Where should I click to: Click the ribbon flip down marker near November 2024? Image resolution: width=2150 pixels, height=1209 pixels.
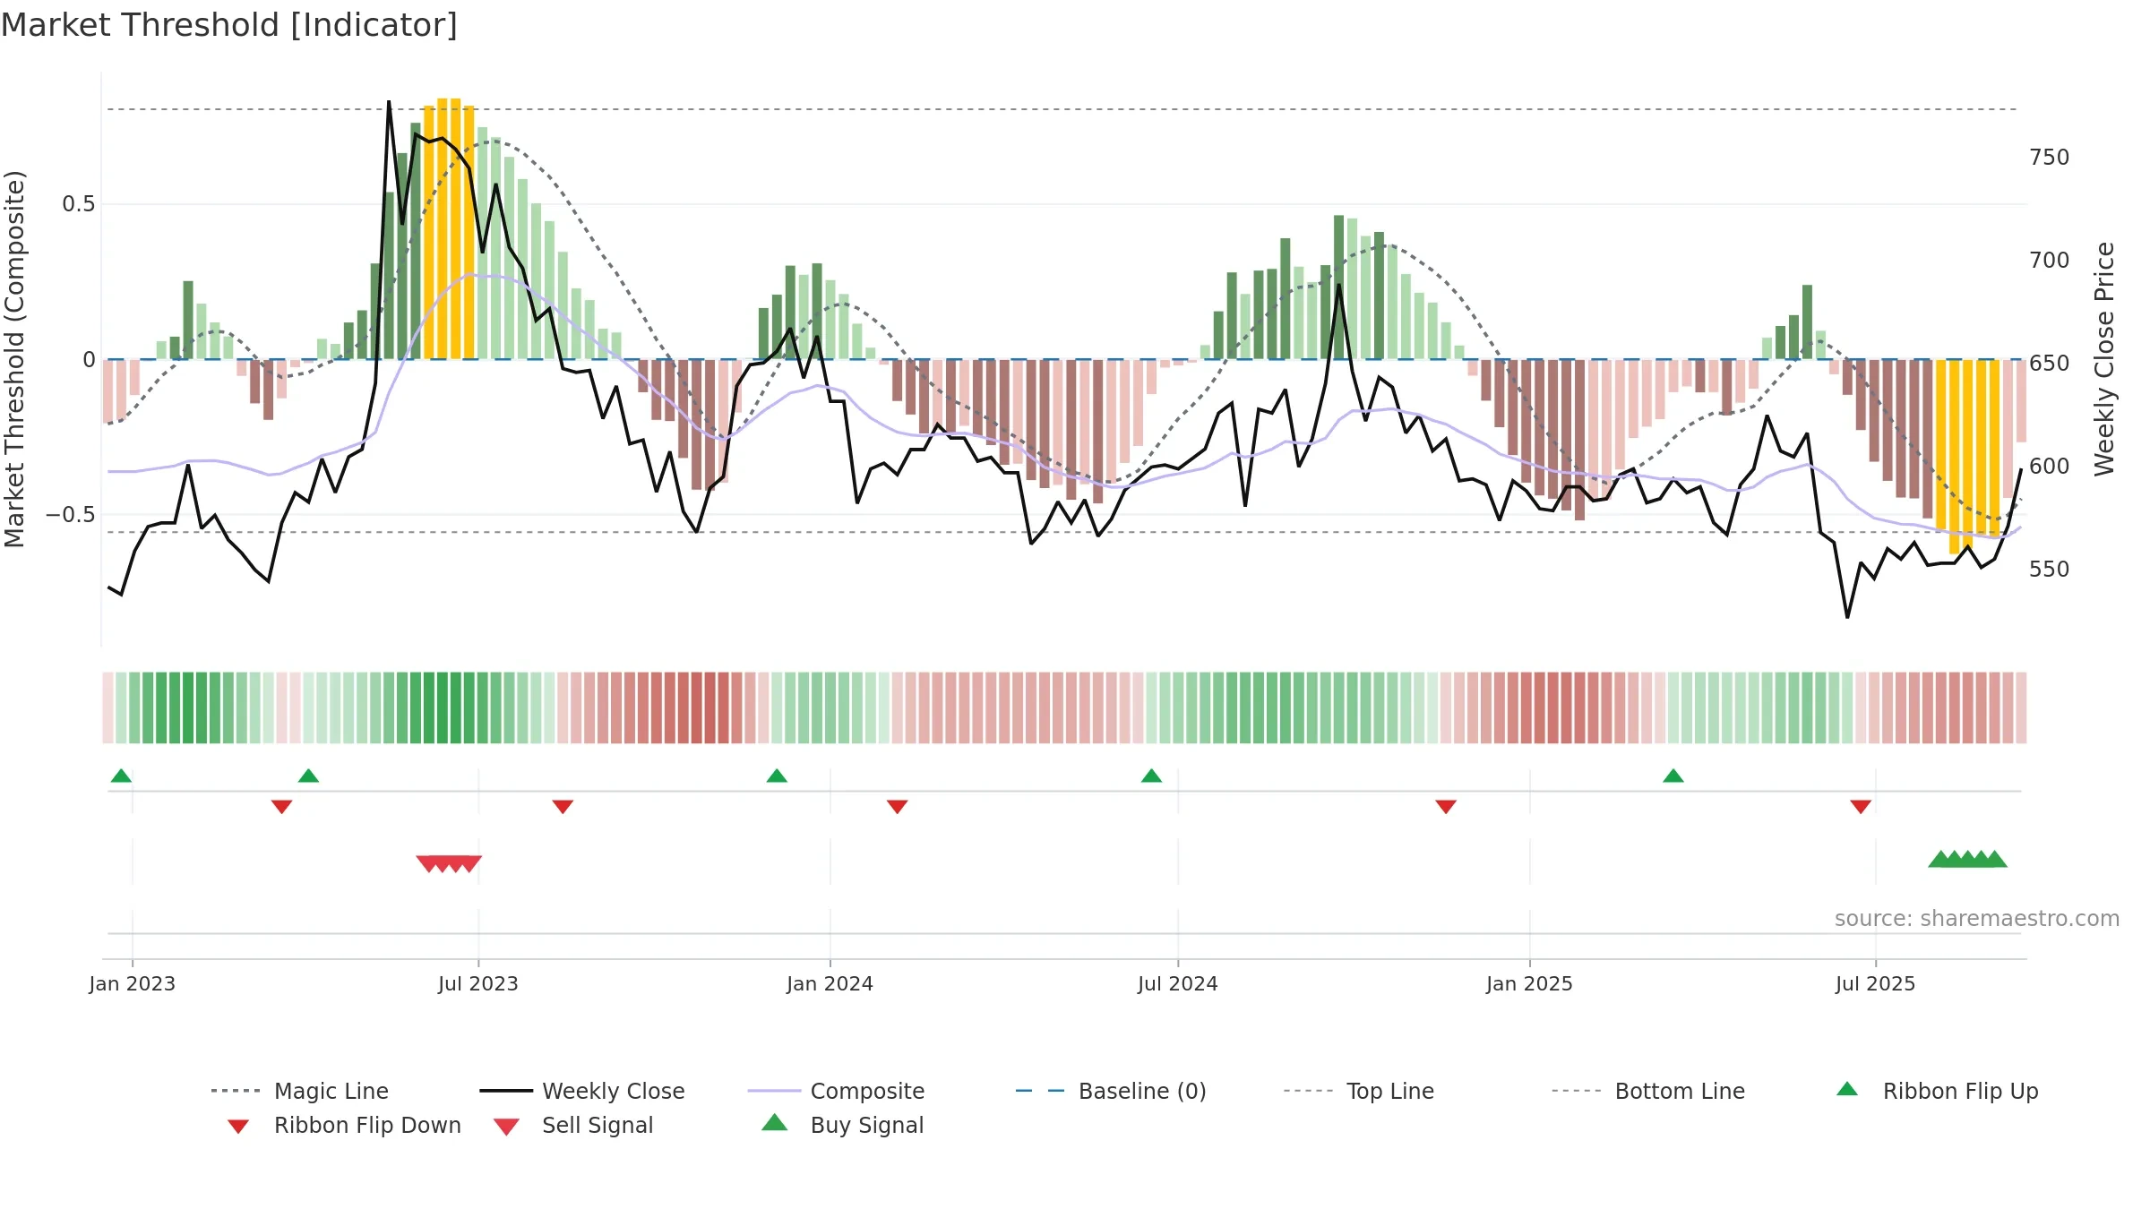point(1446,807)
